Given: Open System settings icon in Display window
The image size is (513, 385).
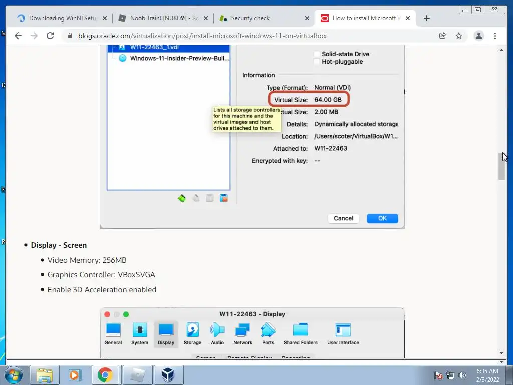Looking at the screenshot, I should point(140,334).
